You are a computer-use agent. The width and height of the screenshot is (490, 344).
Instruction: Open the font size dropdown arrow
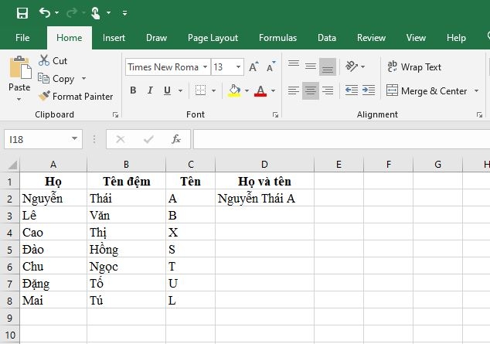[x=238, y=66]
